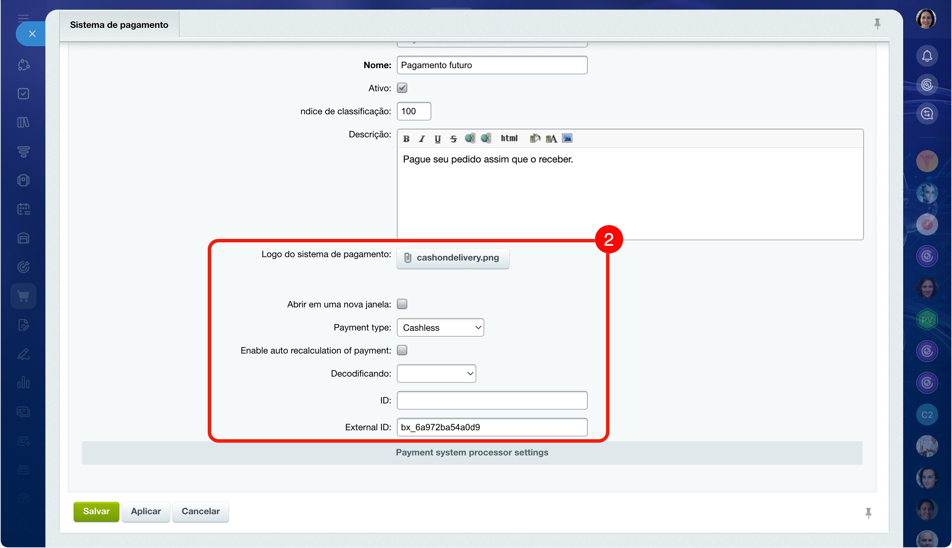
Task: Apply Strikethrough in description toolbar
Action: pyautogui.click(x=453, y=138)
